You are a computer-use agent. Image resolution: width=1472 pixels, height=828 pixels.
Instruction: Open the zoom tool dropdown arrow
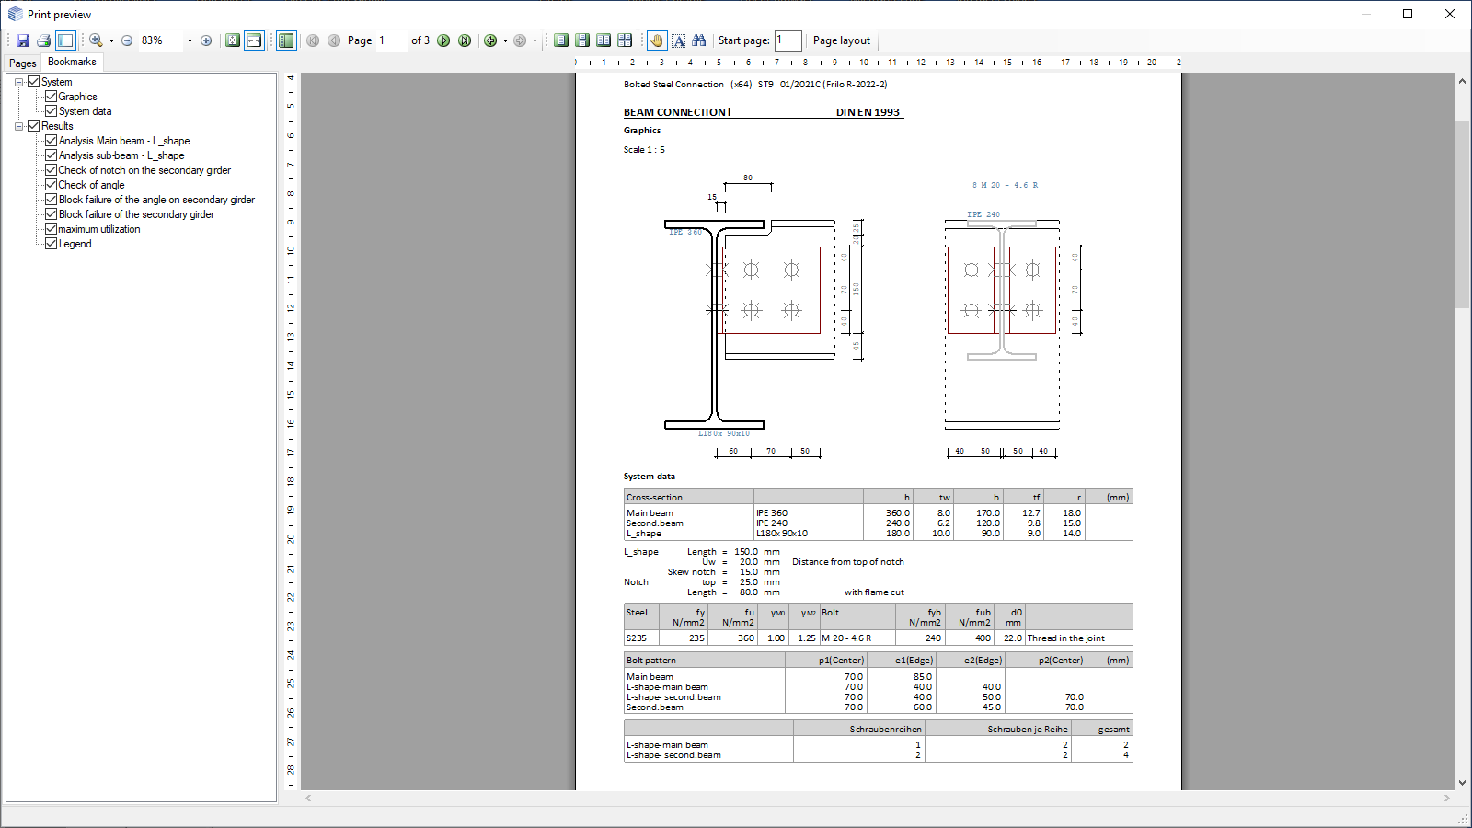111,40
